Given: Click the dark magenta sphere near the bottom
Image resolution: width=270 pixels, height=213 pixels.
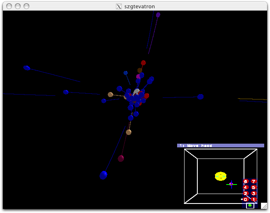Looking at the screenshot, I should pos(121,158).
